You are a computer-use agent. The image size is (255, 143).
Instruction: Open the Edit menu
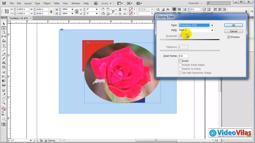pyautogui.click(x=19, y=3)
